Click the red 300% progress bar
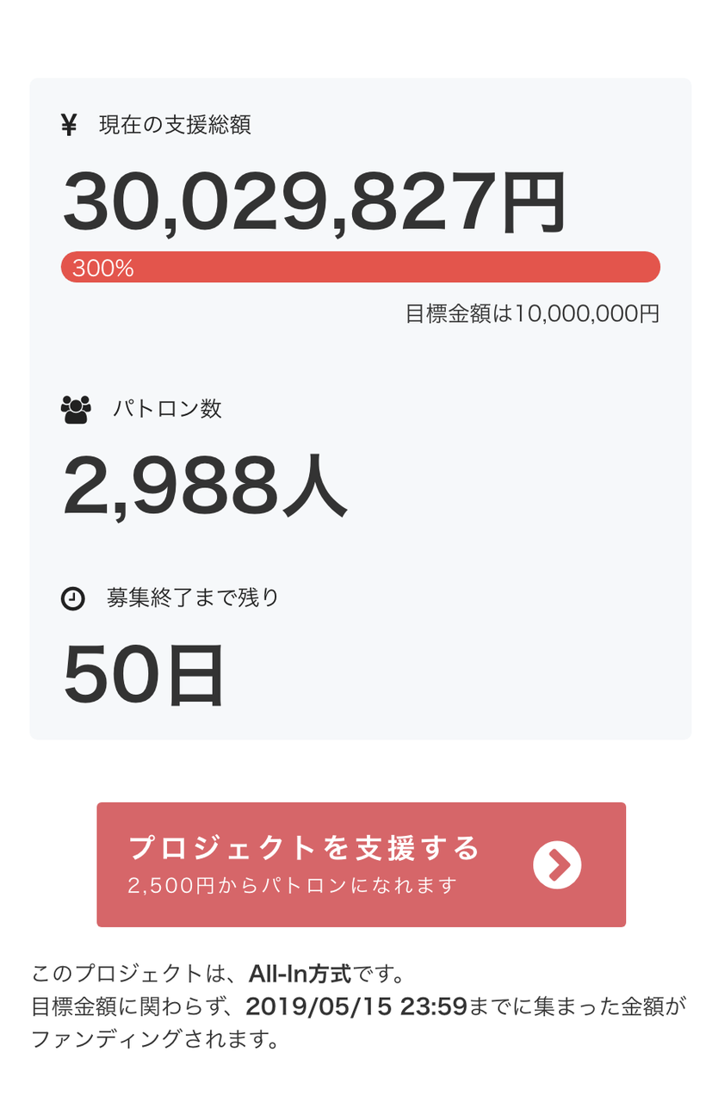 point(361,267)
